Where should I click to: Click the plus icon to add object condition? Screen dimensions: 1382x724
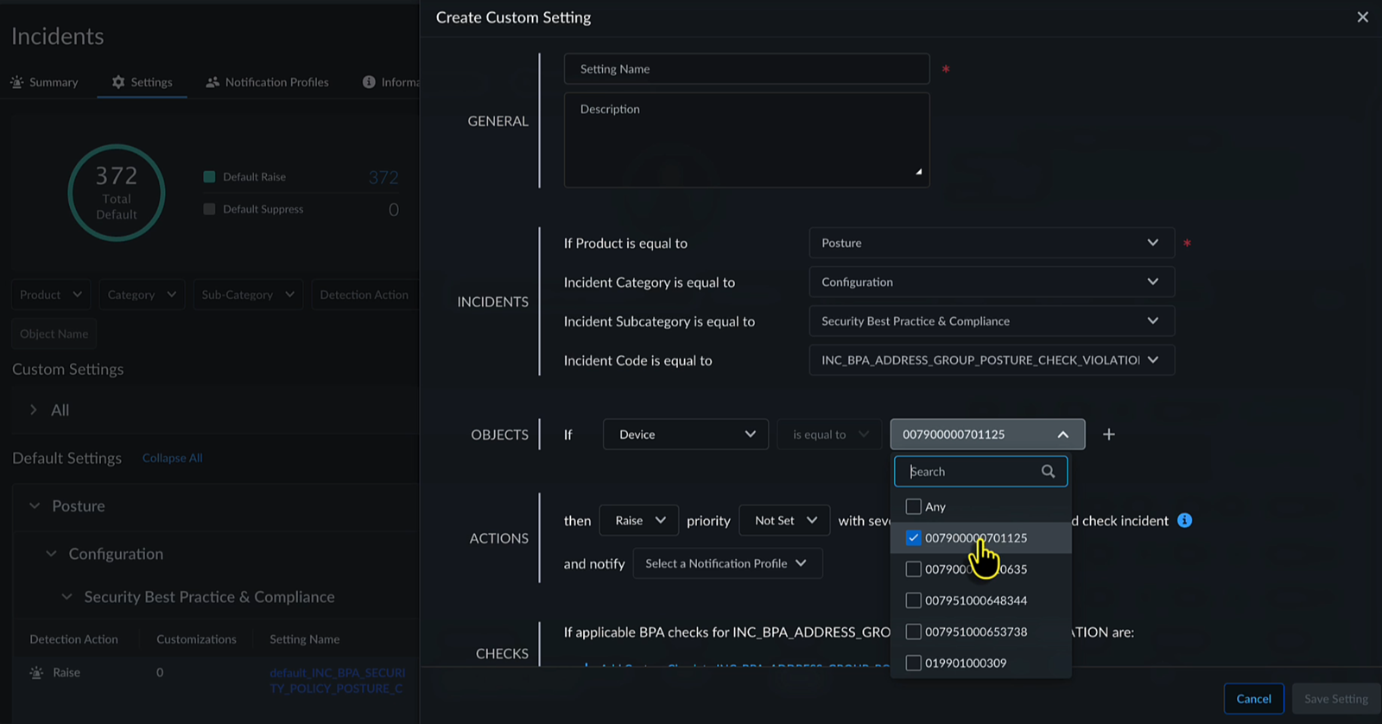pos(1109,435)
